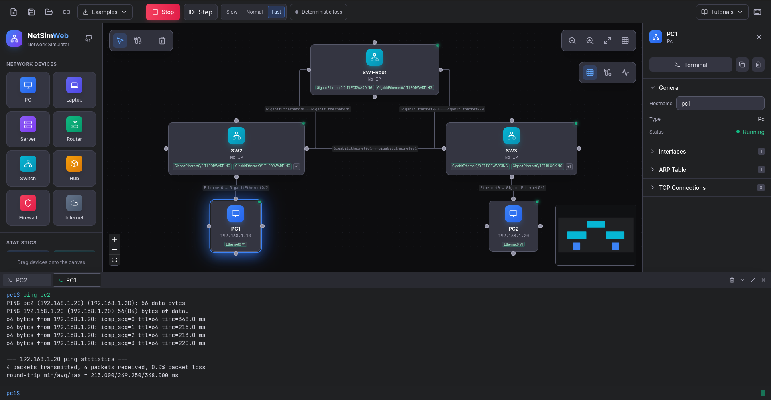
Task: Toggle the canvas grid icon
Action: (625, 41)
